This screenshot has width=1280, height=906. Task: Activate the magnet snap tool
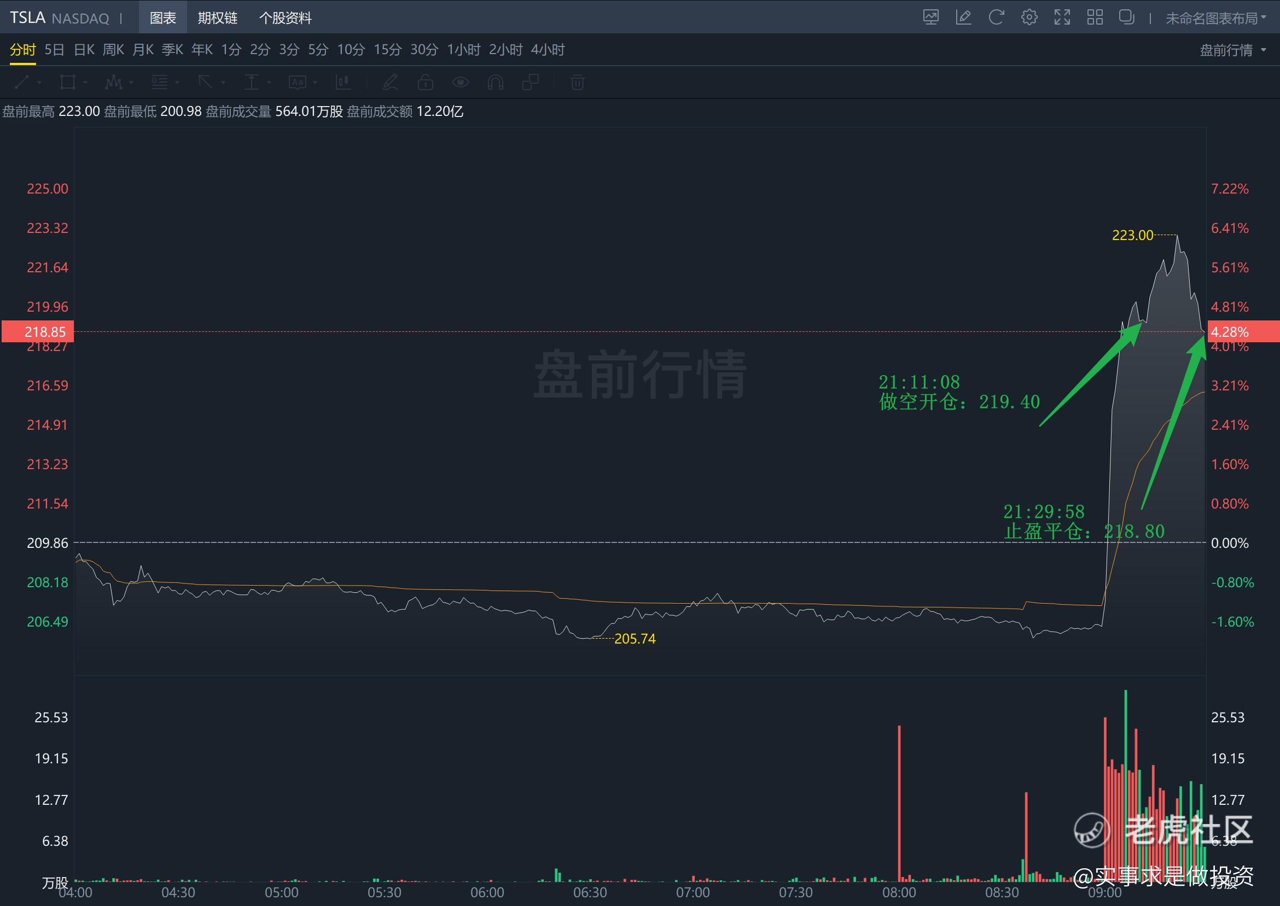(495, 83)
